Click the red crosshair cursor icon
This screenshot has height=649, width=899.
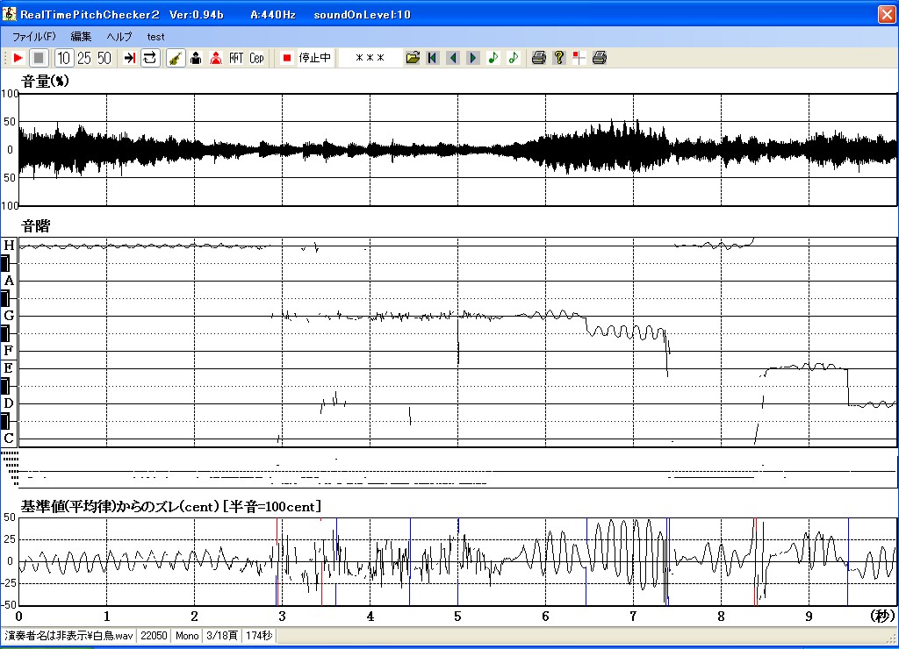point(579,58)
